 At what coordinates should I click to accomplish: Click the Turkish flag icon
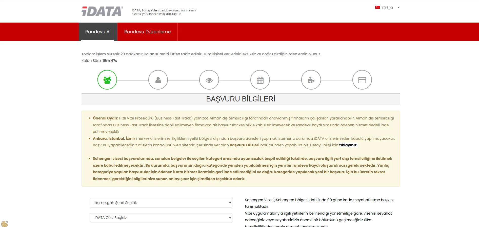[x=377, y=8]
